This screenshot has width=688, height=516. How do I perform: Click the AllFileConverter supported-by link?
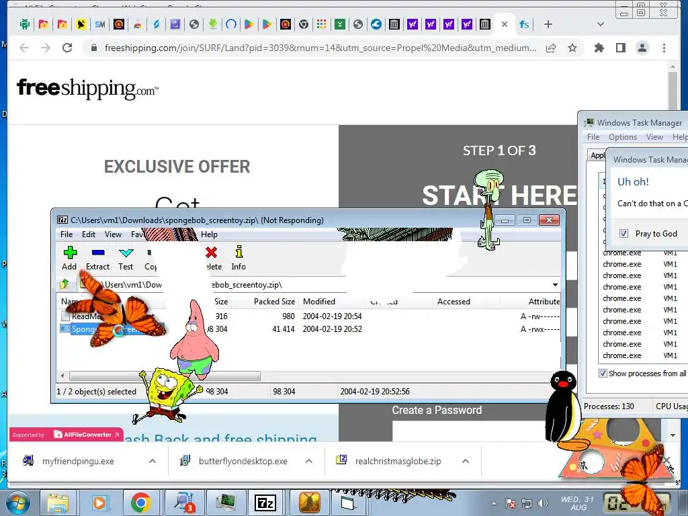pyautogui.click(x=67, y=435)
